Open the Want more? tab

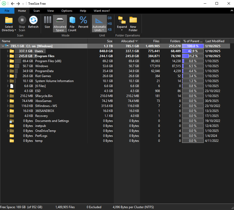(x=102, y=11)
